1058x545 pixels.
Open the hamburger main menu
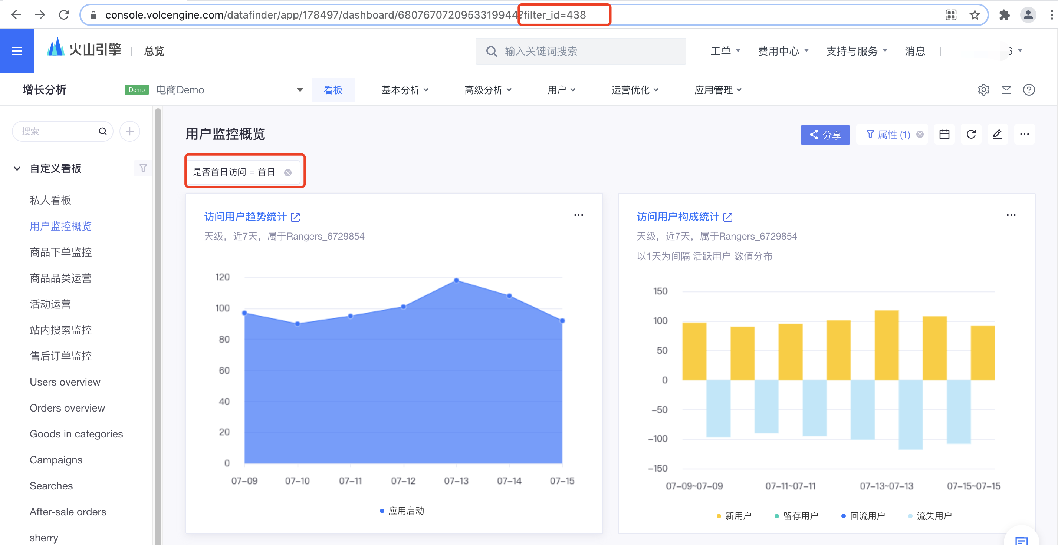pyautogui.click(x=17, y=51)
